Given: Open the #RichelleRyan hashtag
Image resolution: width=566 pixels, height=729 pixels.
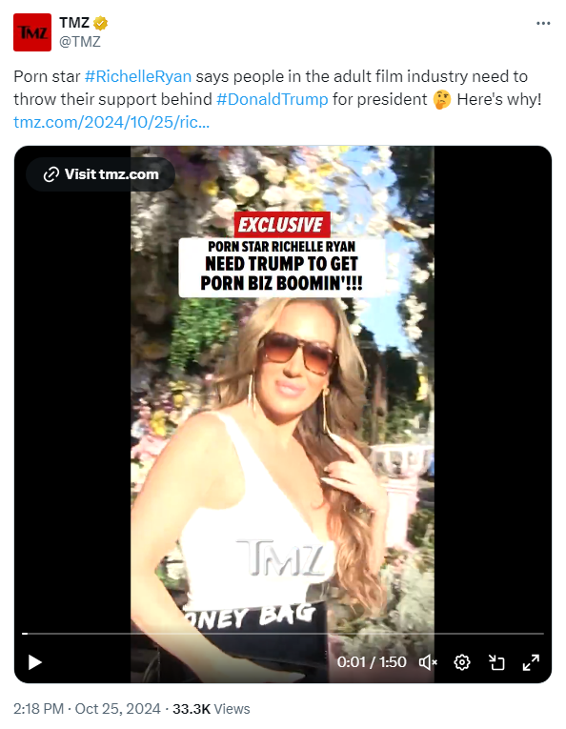Looking at the screenshot, I should click(x=138, y=76).
